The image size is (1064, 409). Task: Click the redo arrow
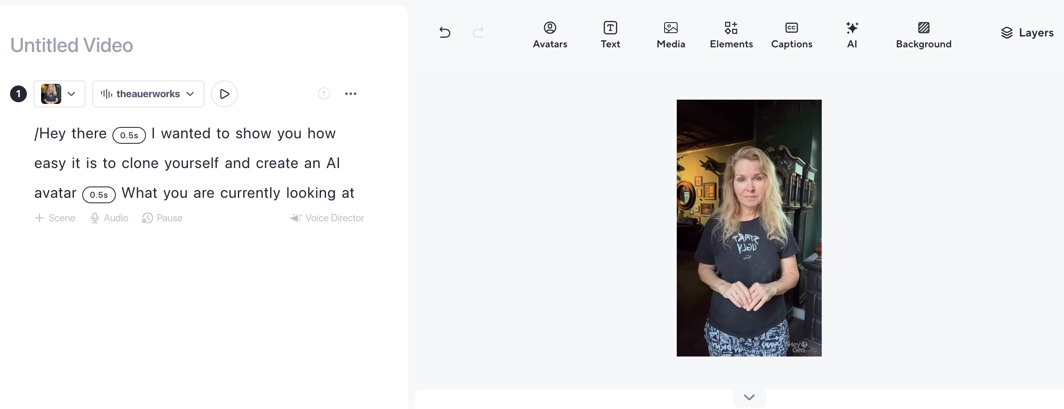point(478,32)
